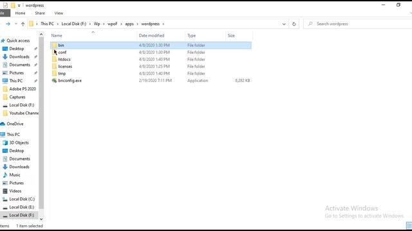This screenshot has height=231, width=412.
Task: Sort by Date modified column header
Action: [x=161, y=36]
